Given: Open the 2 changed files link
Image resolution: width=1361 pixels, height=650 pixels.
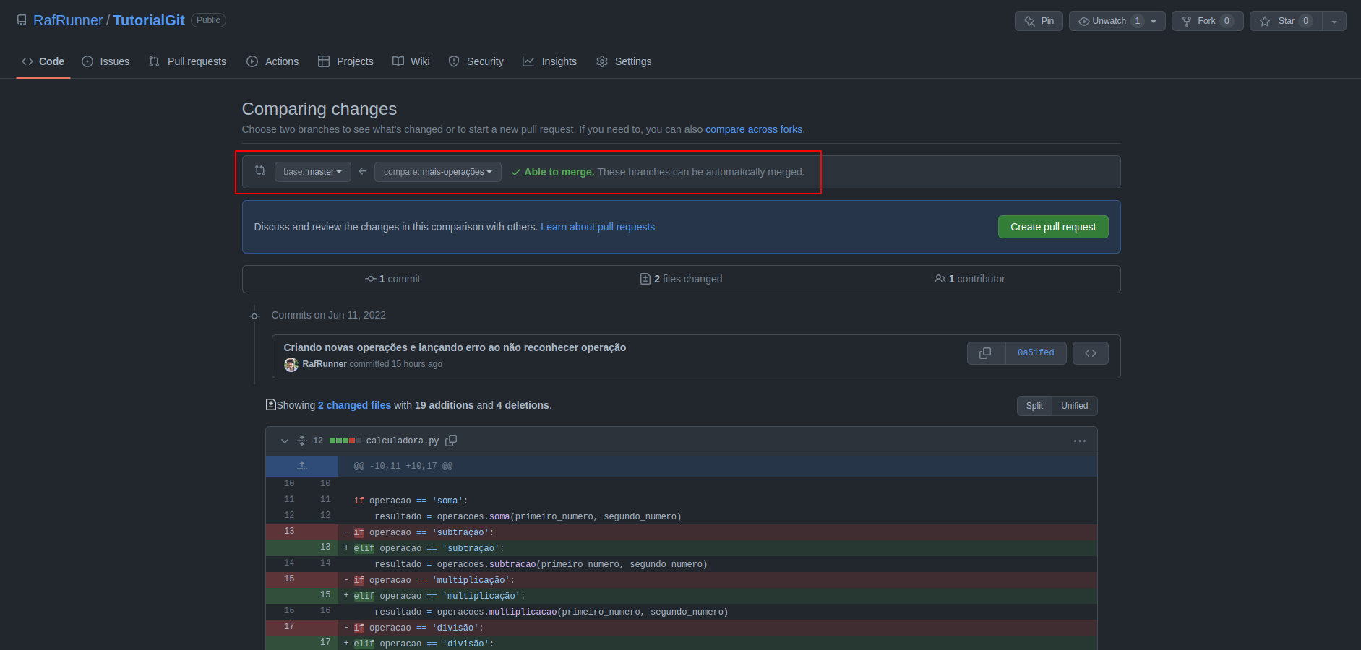Looking at the screenshot, I should coord(354,405).
